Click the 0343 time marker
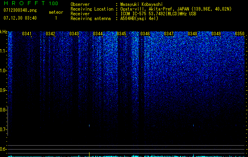Image resolution: width=248 pixels, height=157 pixels. tap(74, 33)
